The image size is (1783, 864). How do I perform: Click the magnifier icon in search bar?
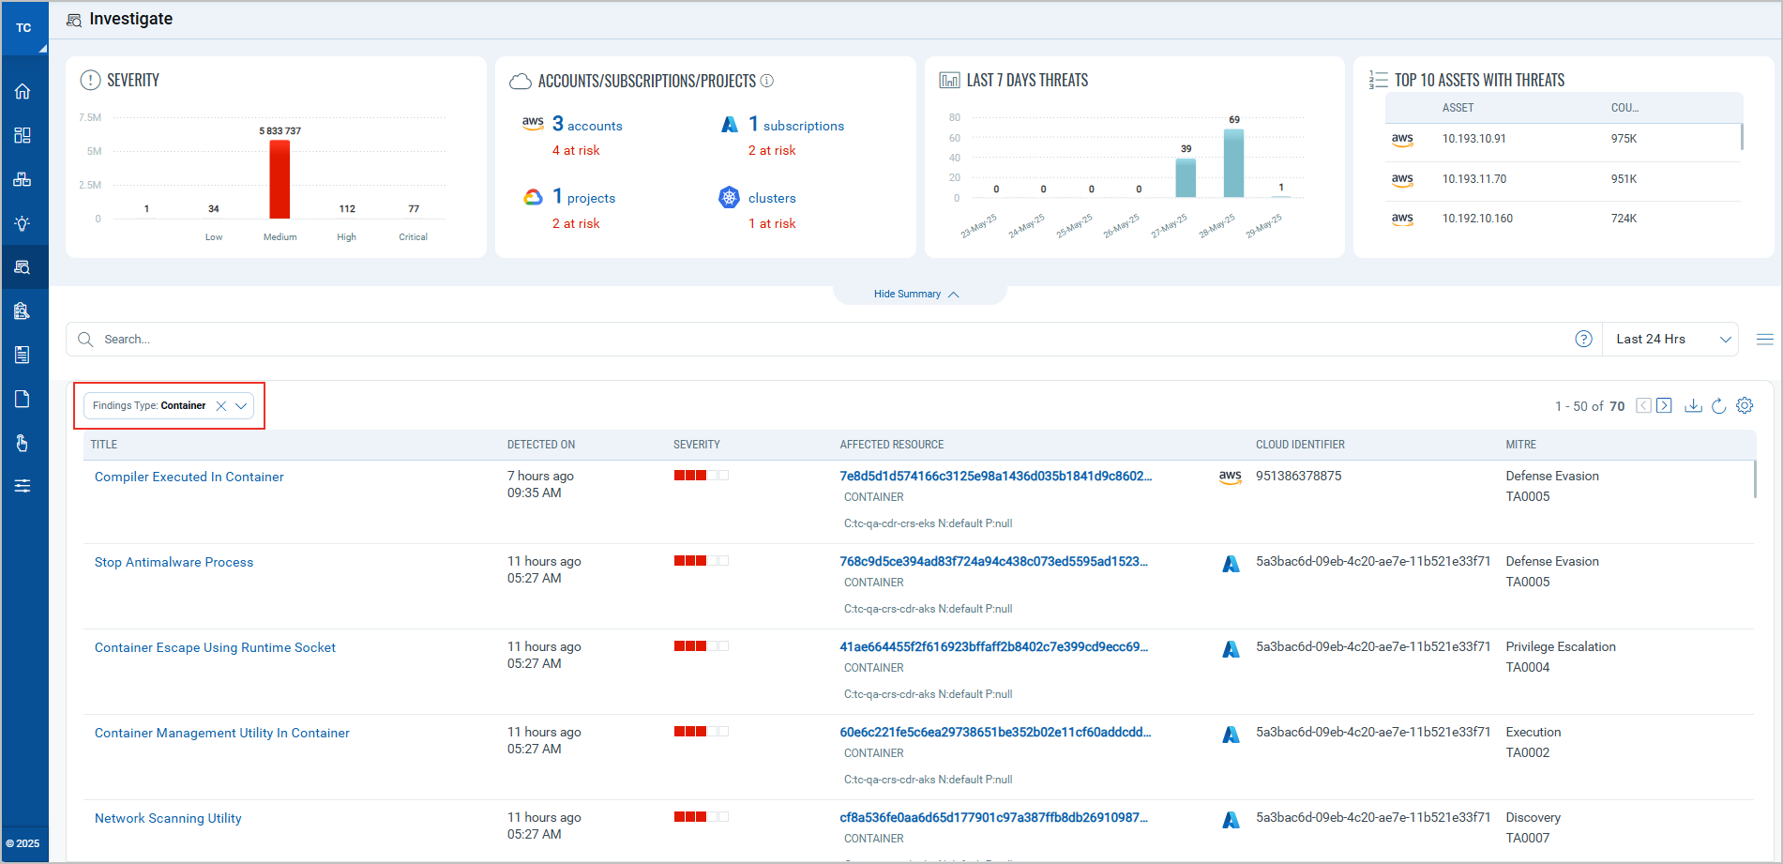click(85, 339)
